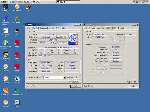Image resolution: width=150 pixels, height=112 pixels.
Task: Open the 3DMark2001 SE desktop icon
Action: 6,57
